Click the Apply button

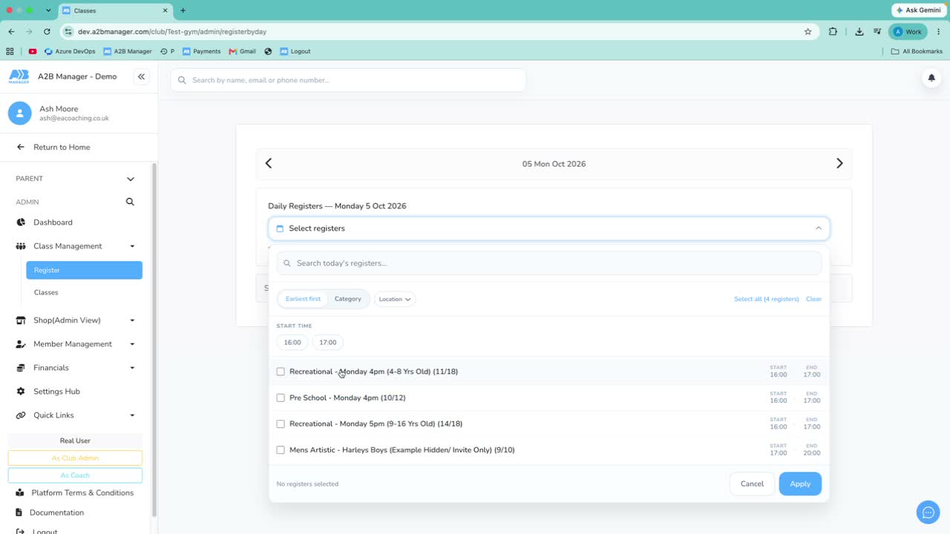(800, 484)
